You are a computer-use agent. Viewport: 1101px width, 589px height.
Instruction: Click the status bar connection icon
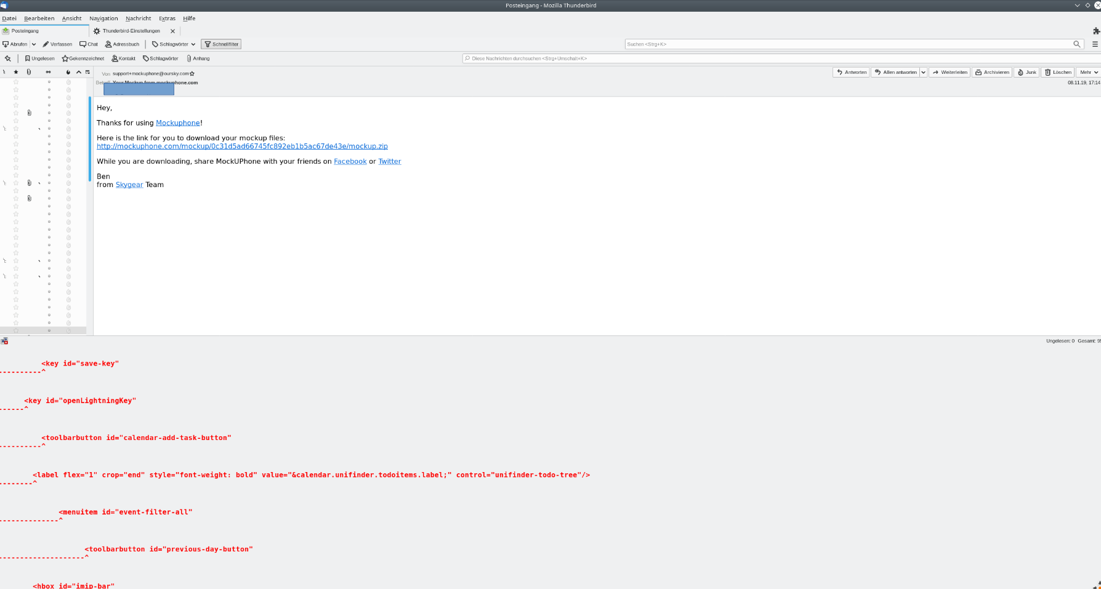tap(4, 341)
